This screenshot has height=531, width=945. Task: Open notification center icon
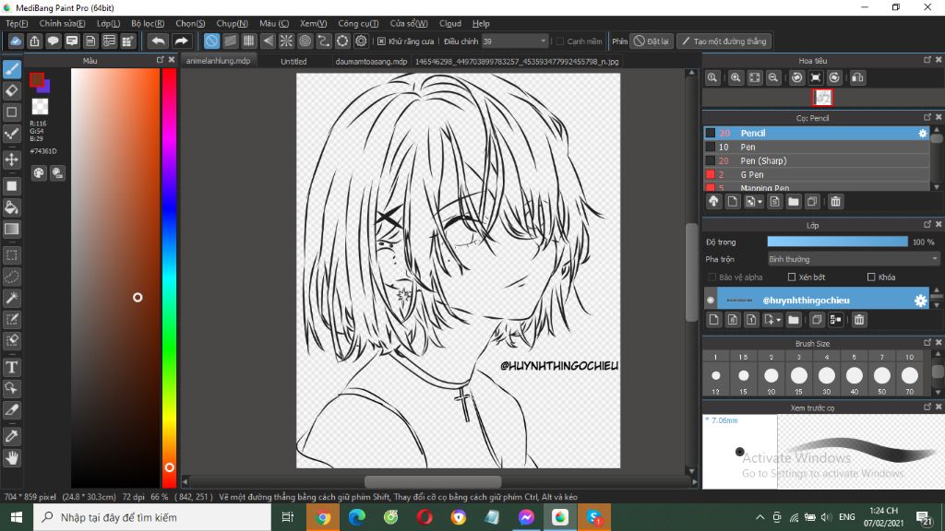click(924, 517)
